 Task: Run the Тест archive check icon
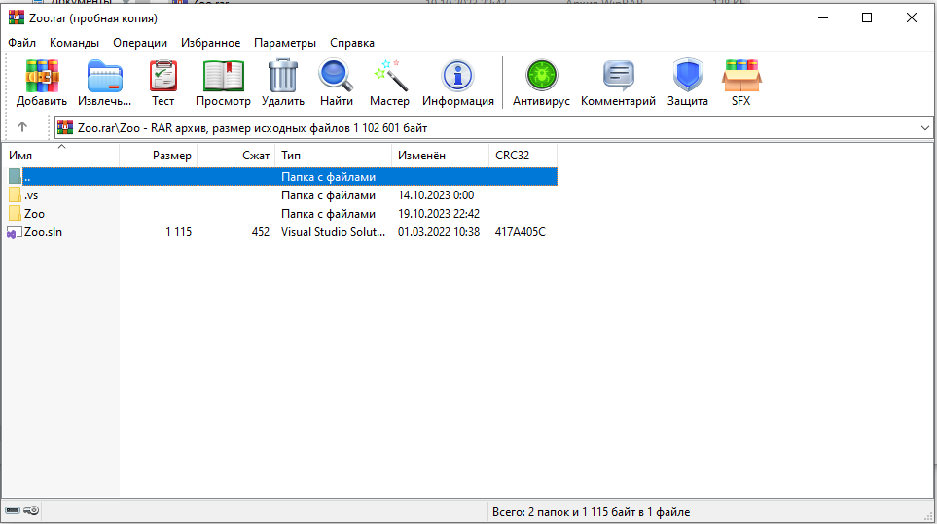162,76
